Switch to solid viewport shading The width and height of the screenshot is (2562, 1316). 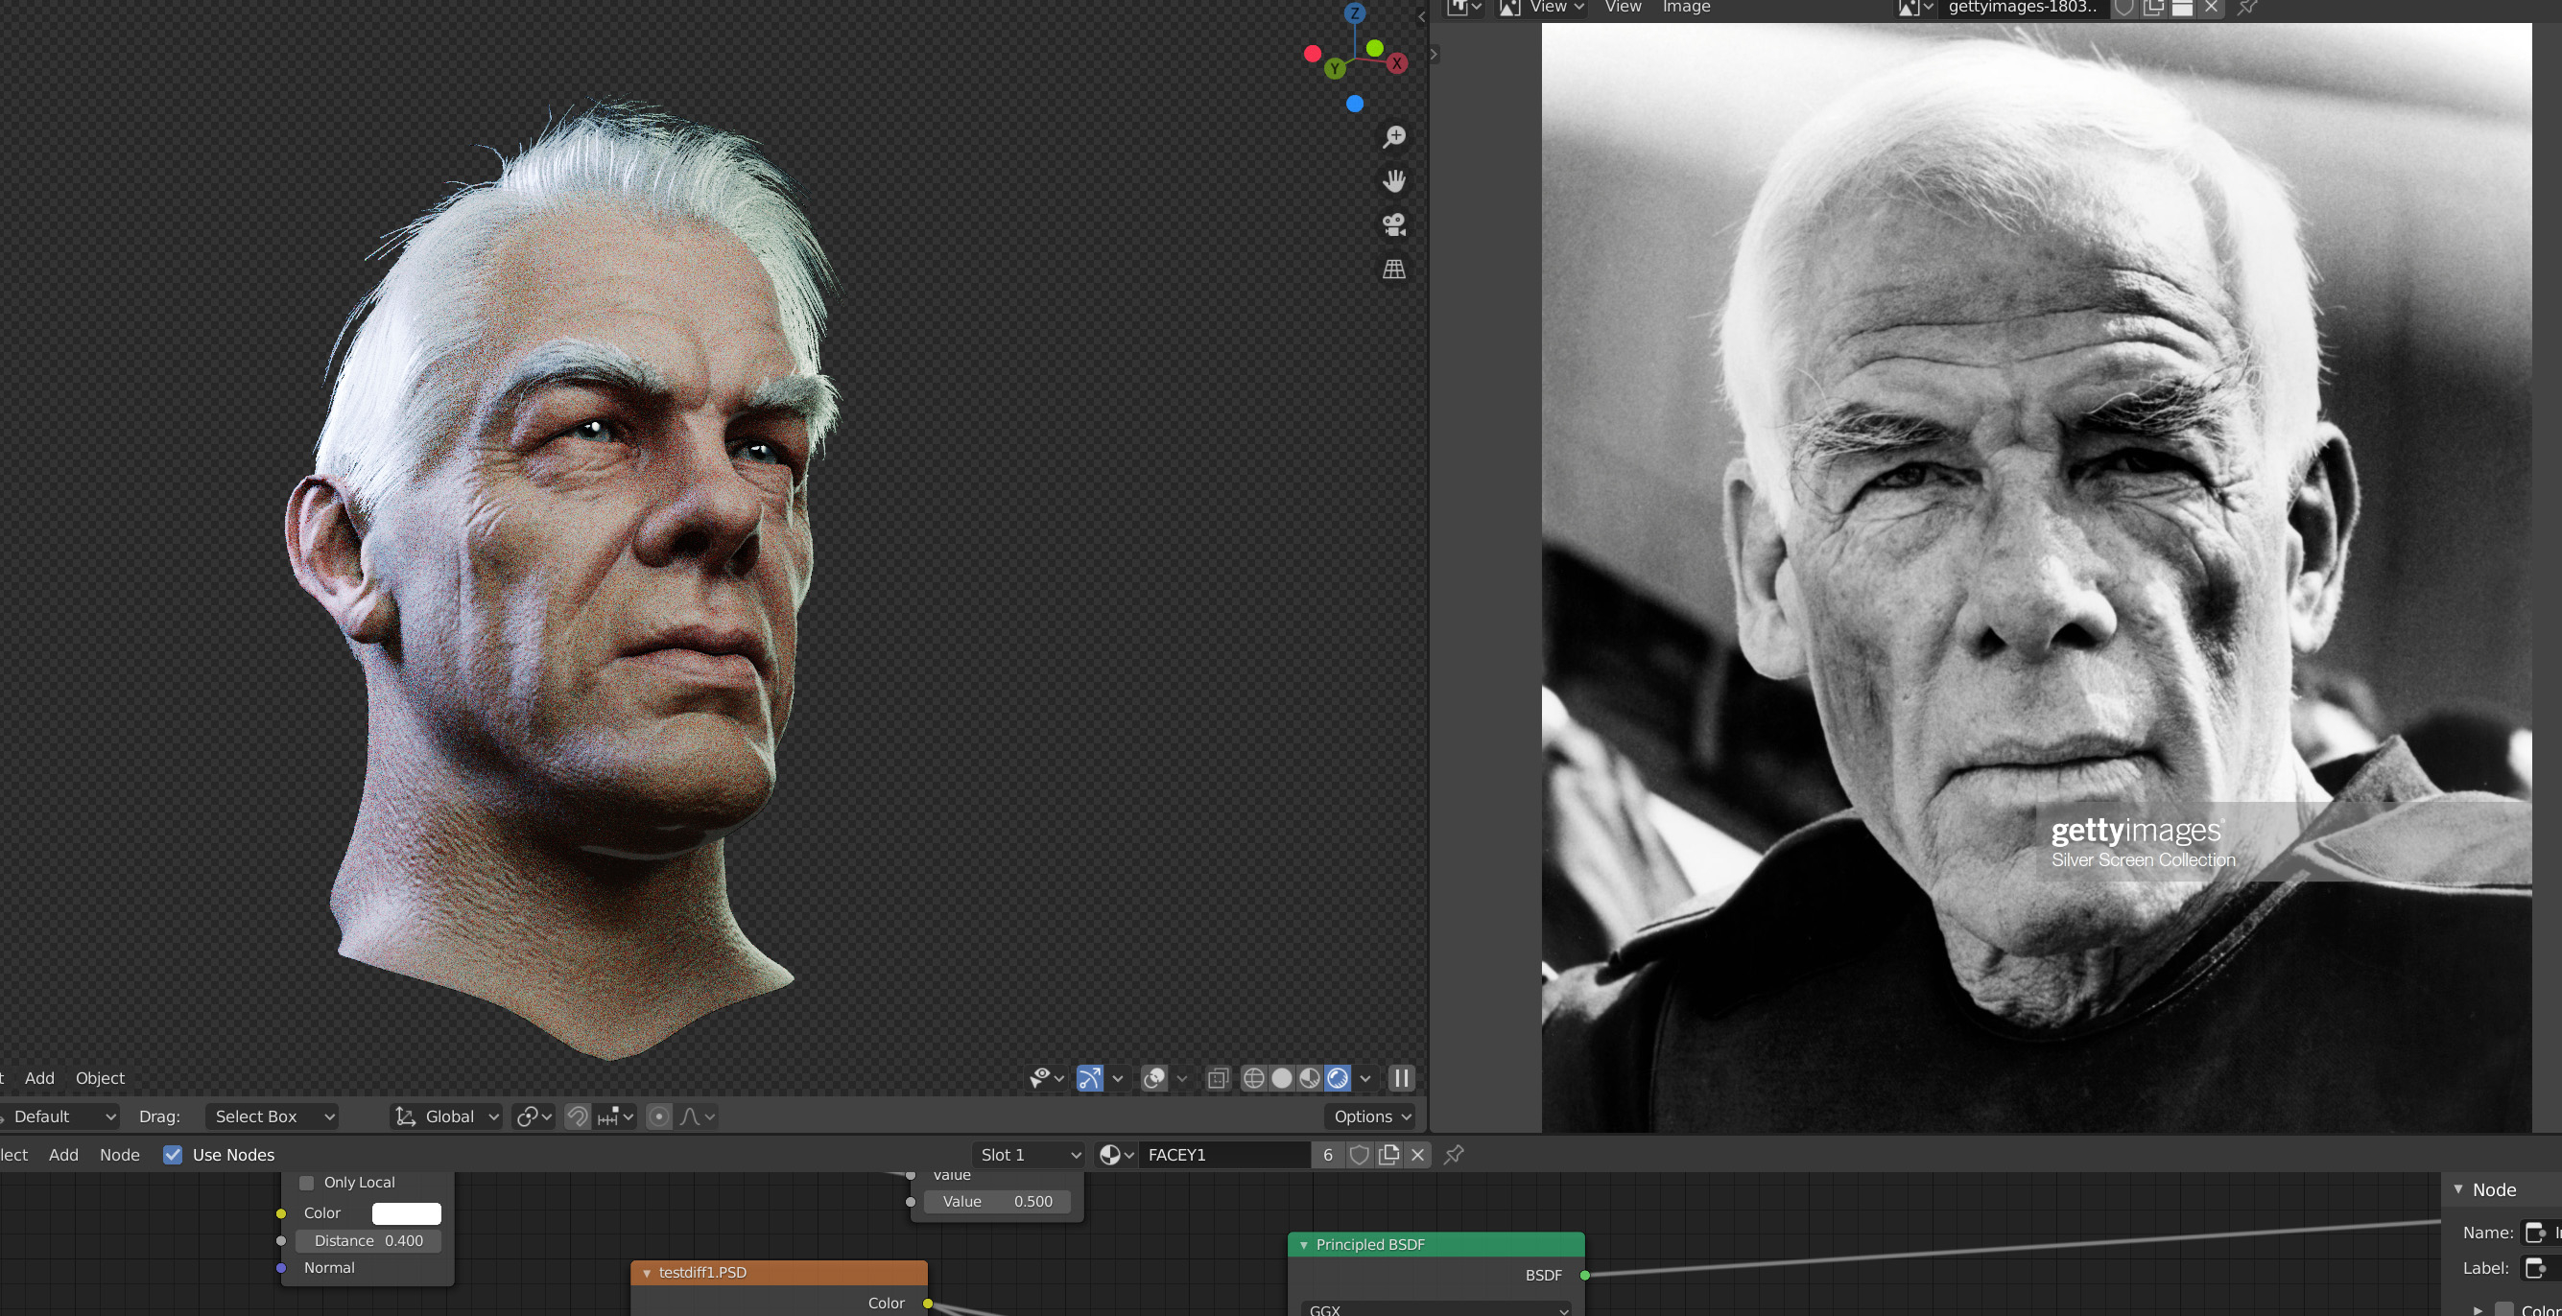[1282, 1078]
